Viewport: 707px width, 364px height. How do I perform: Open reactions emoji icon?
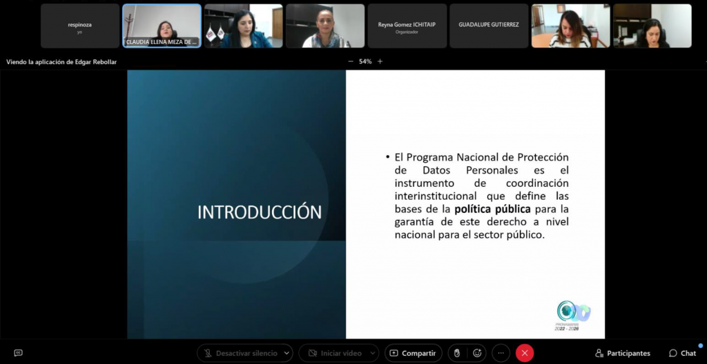pyautogui.click(x=477, y=353)
